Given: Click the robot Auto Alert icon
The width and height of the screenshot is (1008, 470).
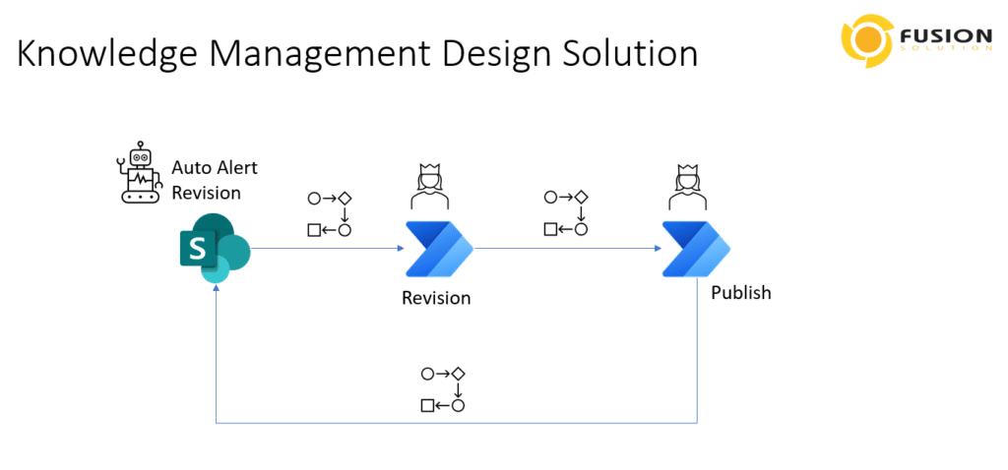Looking at the screenshot, I should pos(139,175).
